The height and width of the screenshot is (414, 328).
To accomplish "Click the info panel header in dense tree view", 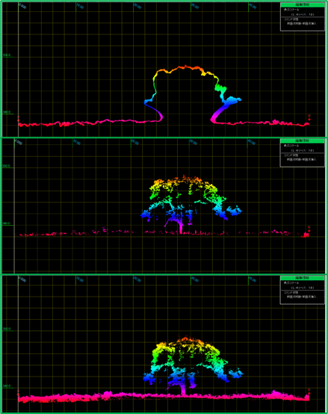I will click(303, 278).
